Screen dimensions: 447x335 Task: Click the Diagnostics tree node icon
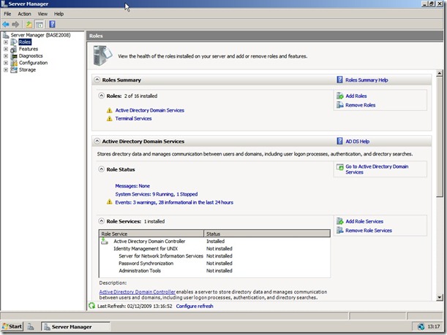(x=14, y=56)
